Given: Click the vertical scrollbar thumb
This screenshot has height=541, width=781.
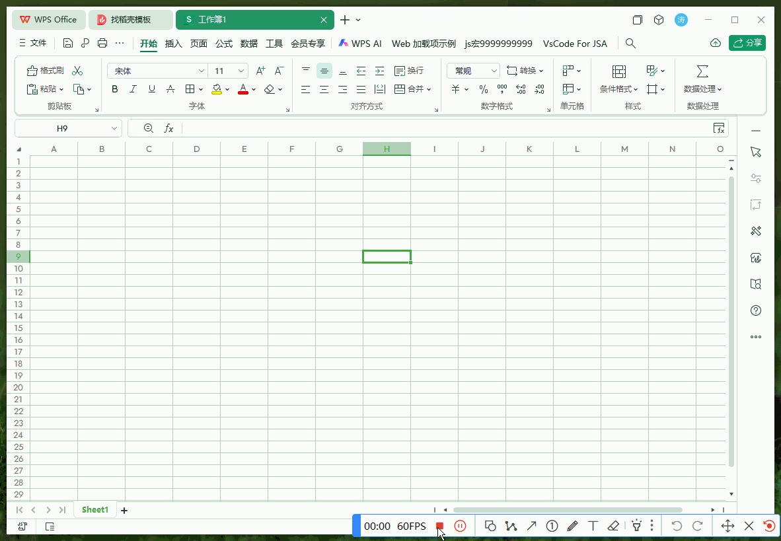Looking at the screenshot, I should (x=731, y=321).
